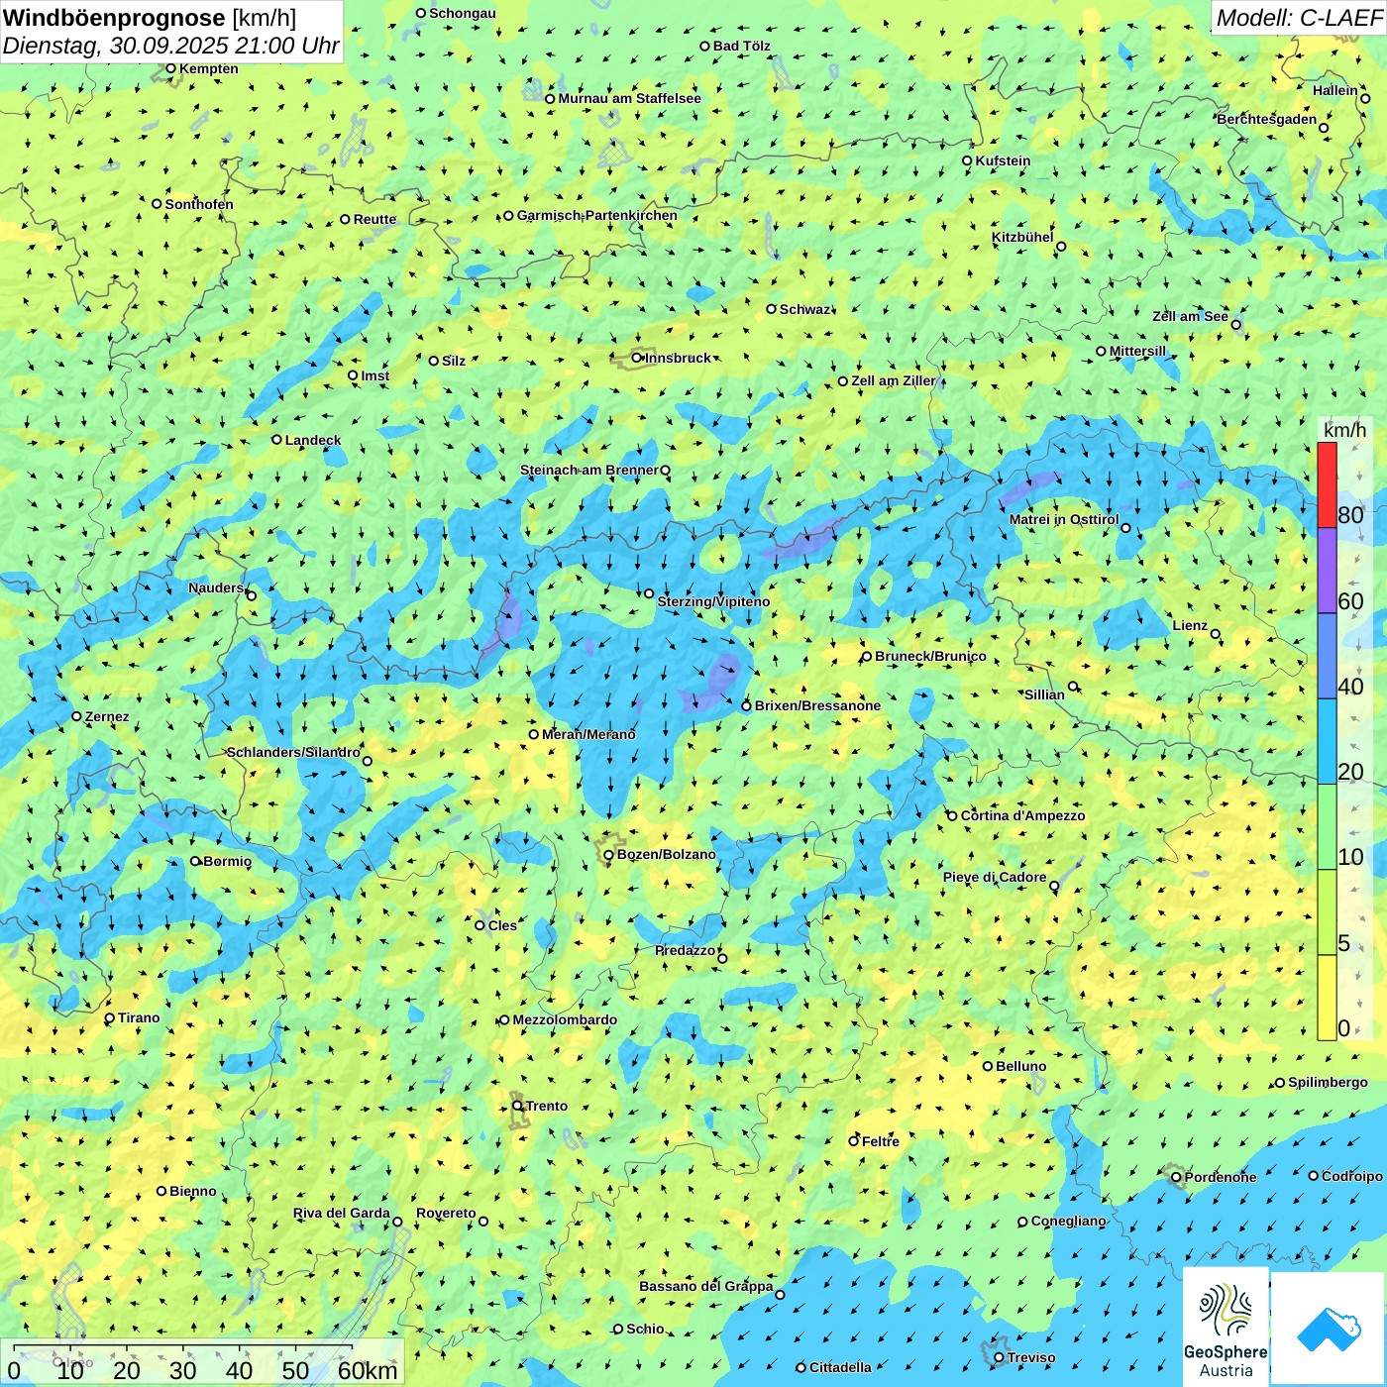Image resolution: width=1387 pixels, height=1387 pixels.
Task: Select the yellow 0–5 km/h legend color
Action: [x=1327, y=998]
